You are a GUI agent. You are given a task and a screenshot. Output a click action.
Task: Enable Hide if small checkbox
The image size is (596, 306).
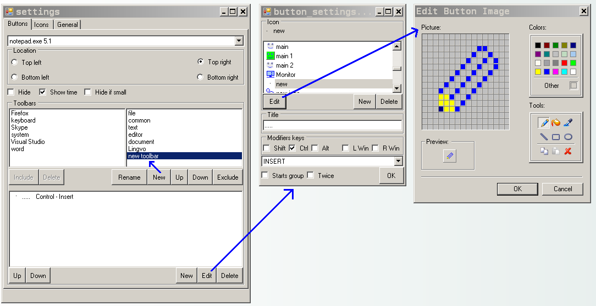(88, 92)
